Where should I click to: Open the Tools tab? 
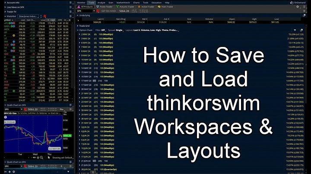(146, 3)
